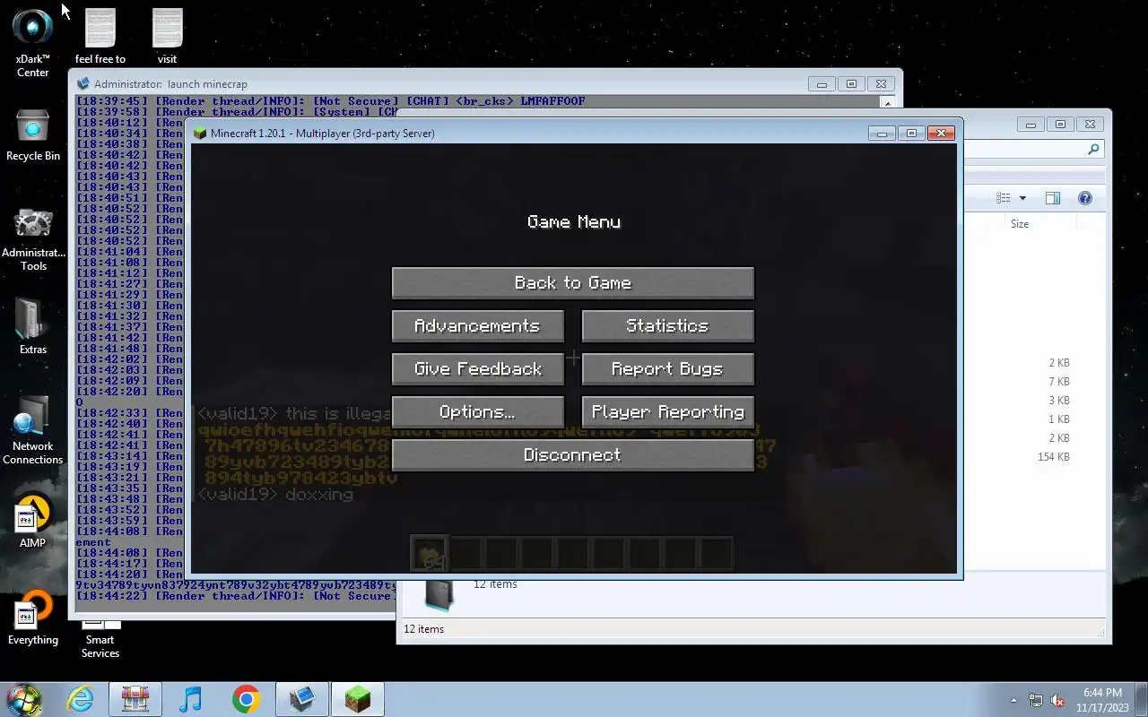Screen dimensions: 1148x717
Task: Open the Windows Start menu
Action: click(x=24, y=699)
